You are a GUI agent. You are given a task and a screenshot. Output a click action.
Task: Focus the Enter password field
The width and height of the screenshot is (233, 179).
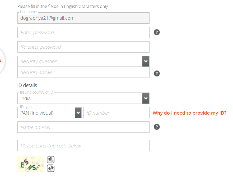(x=83, y=32)
